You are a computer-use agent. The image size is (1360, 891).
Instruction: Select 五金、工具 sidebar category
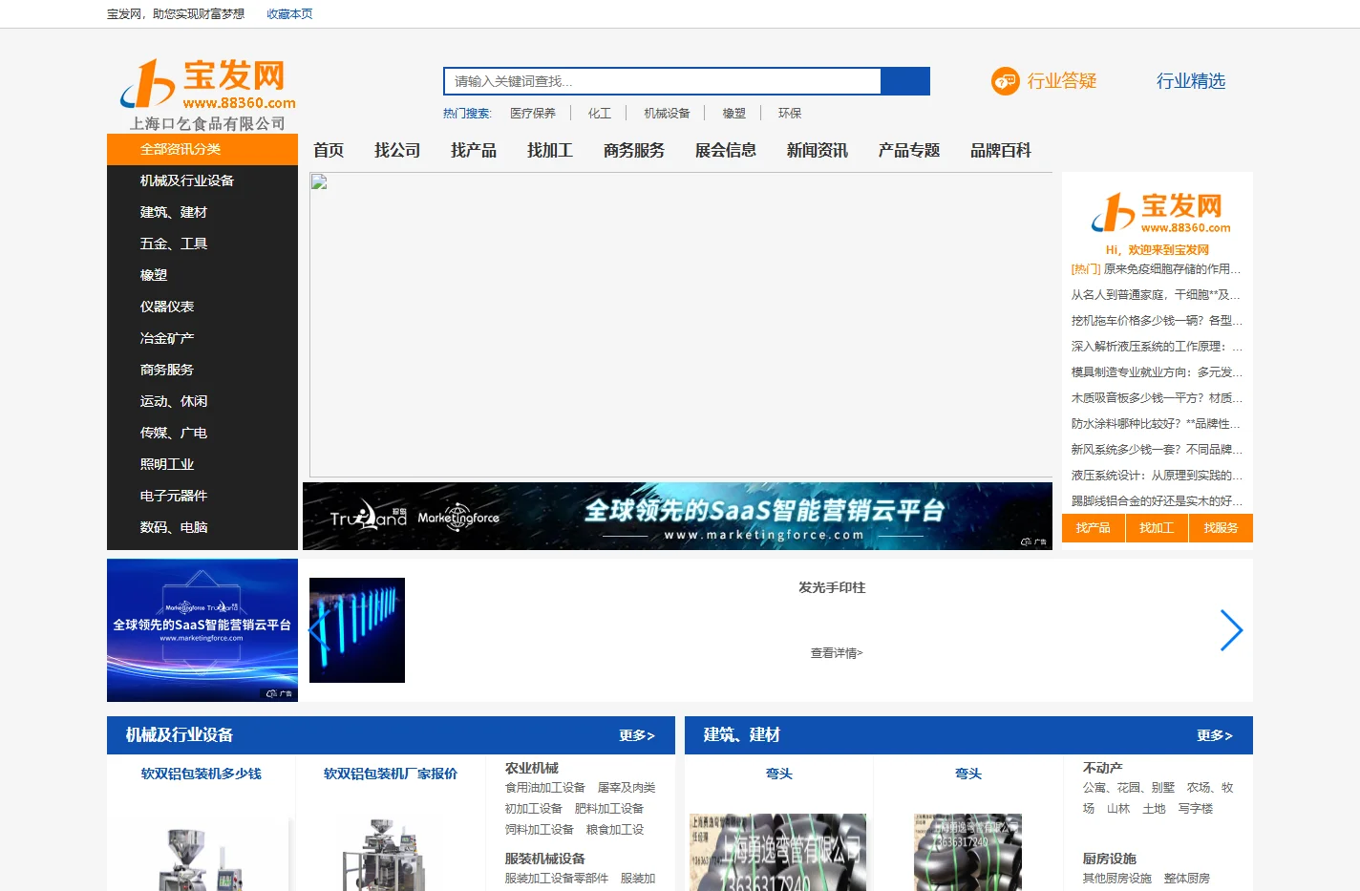click(174, 244)
